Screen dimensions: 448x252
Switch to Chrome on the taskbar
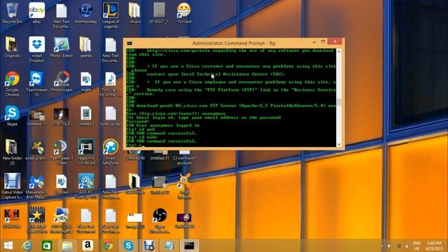point(108,246)
